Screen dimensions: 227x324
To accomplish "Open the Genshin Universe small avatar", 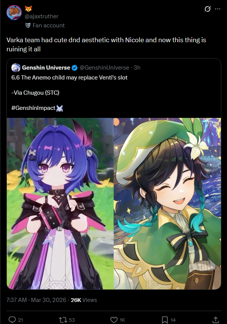I will (x=16, y=68).
